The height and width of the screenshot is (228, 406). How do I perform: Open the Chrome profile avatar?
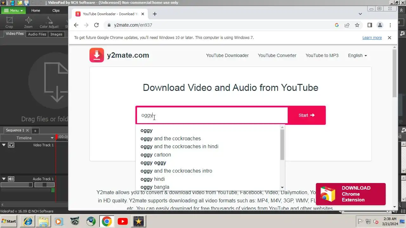(380, 25)
